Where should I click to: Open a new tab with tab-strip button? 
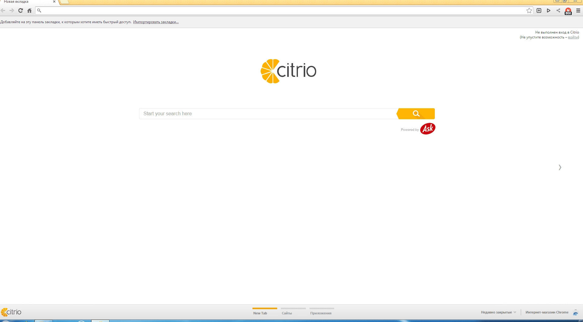click(64, 2)
